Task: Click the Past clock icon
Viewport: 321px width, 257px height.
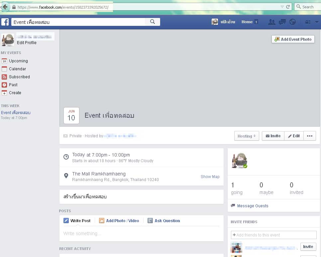Action: 4,85
